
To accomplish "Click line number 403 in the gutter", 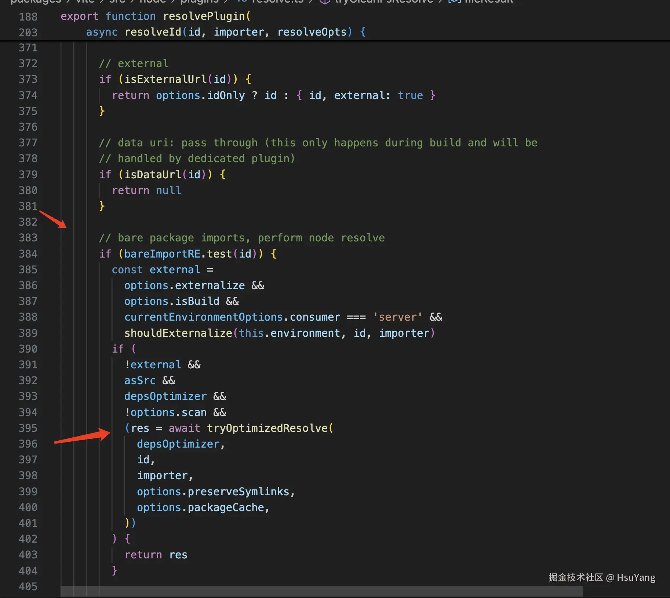I will pos(28,555).
